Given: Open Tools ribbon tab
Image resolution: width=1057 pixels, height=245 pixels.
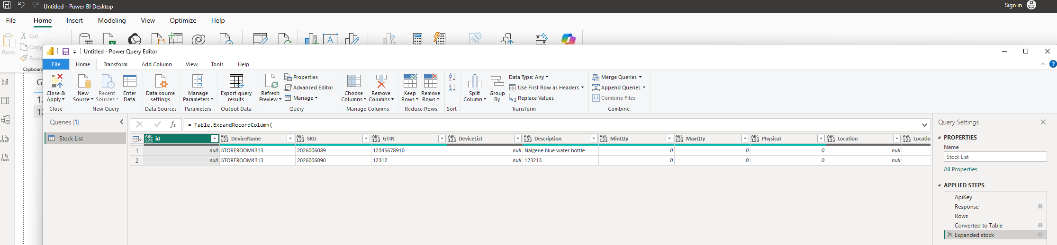Looking at the screenshot, I should (x=217, y=64).
